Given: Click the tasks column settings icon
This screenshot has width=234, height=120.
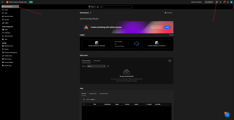Looking at the screenshot, I should tap(84, 99).
